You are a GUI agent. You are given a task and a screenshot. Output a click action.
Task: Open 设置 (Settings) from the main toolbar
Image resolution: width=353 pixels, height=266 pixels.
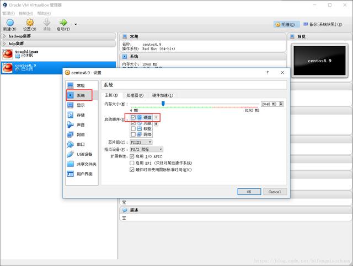tap(29, 25)
